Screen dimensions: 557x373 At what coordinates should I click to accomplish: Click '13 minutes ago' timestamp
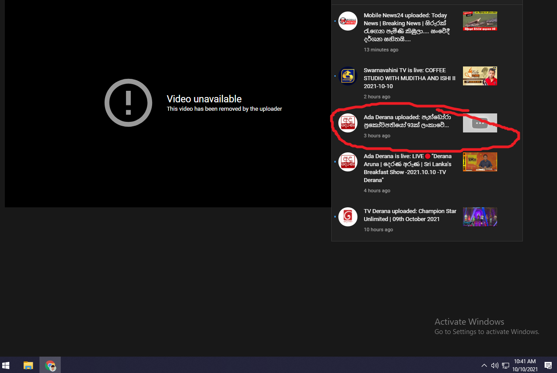(x=381, y=50)
